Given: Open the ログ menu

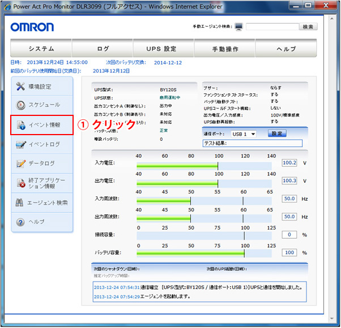Looking at the screenshot, I should coord(103,49).
